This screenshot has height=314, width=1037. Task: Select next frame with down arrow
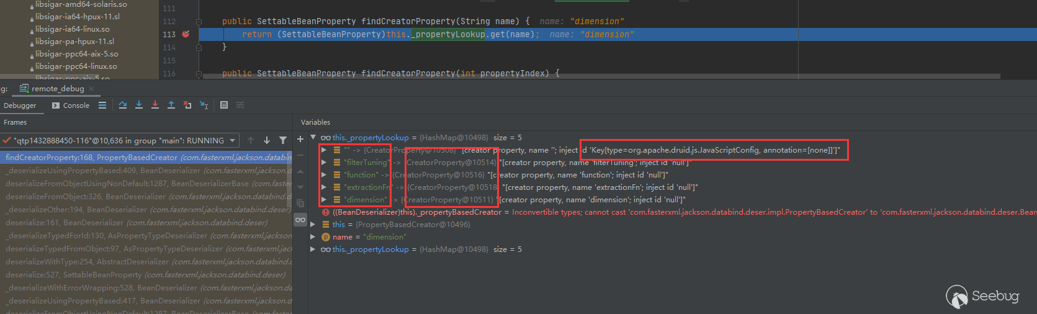[x=267, y=141]
